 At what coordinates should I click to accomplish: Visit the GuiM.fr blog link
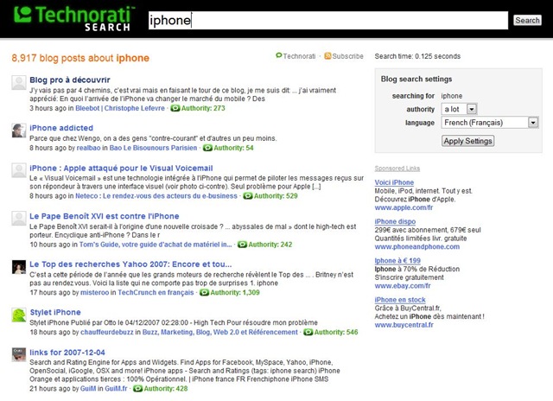pos(116,389)
